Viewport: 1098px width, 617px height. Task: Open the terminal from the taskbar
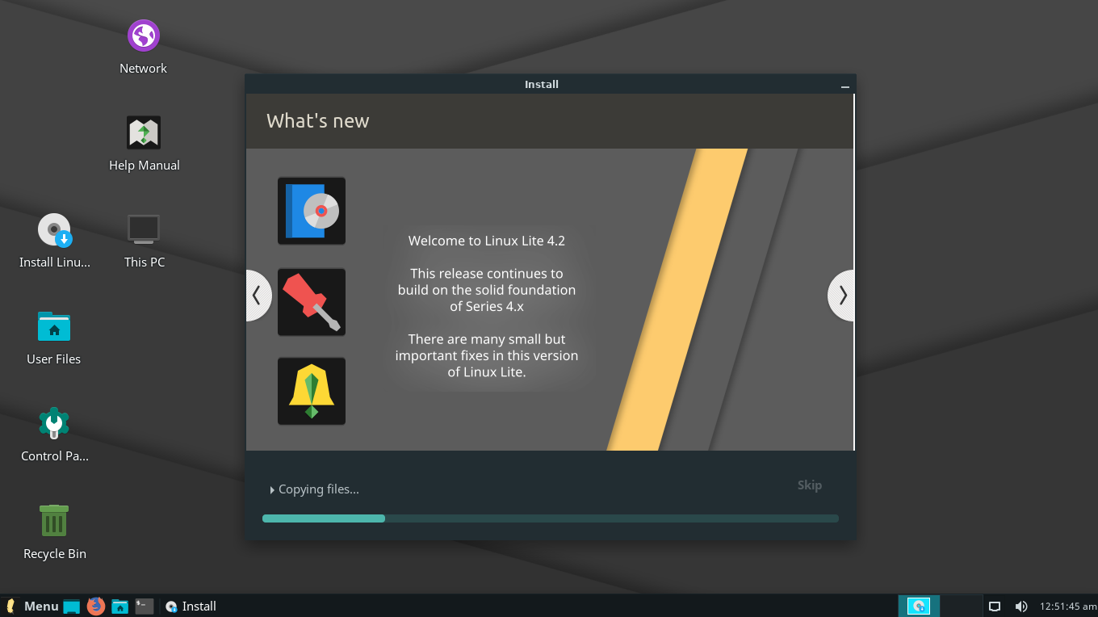pos(145,606)
